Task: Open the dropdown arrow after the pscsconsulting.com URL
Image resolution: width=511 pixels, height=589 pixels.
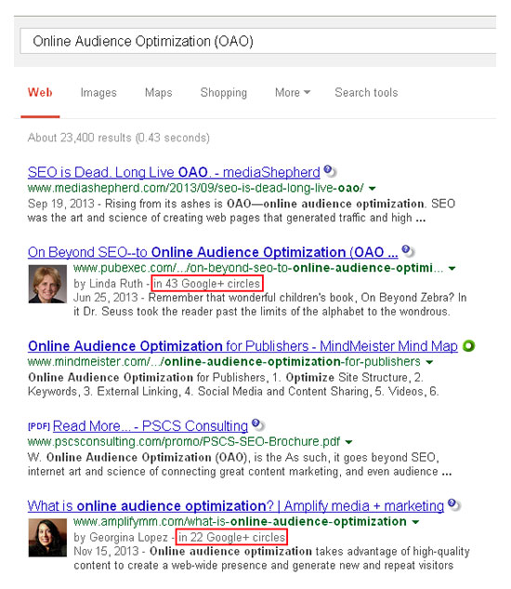Action: (x=349, y=442)
